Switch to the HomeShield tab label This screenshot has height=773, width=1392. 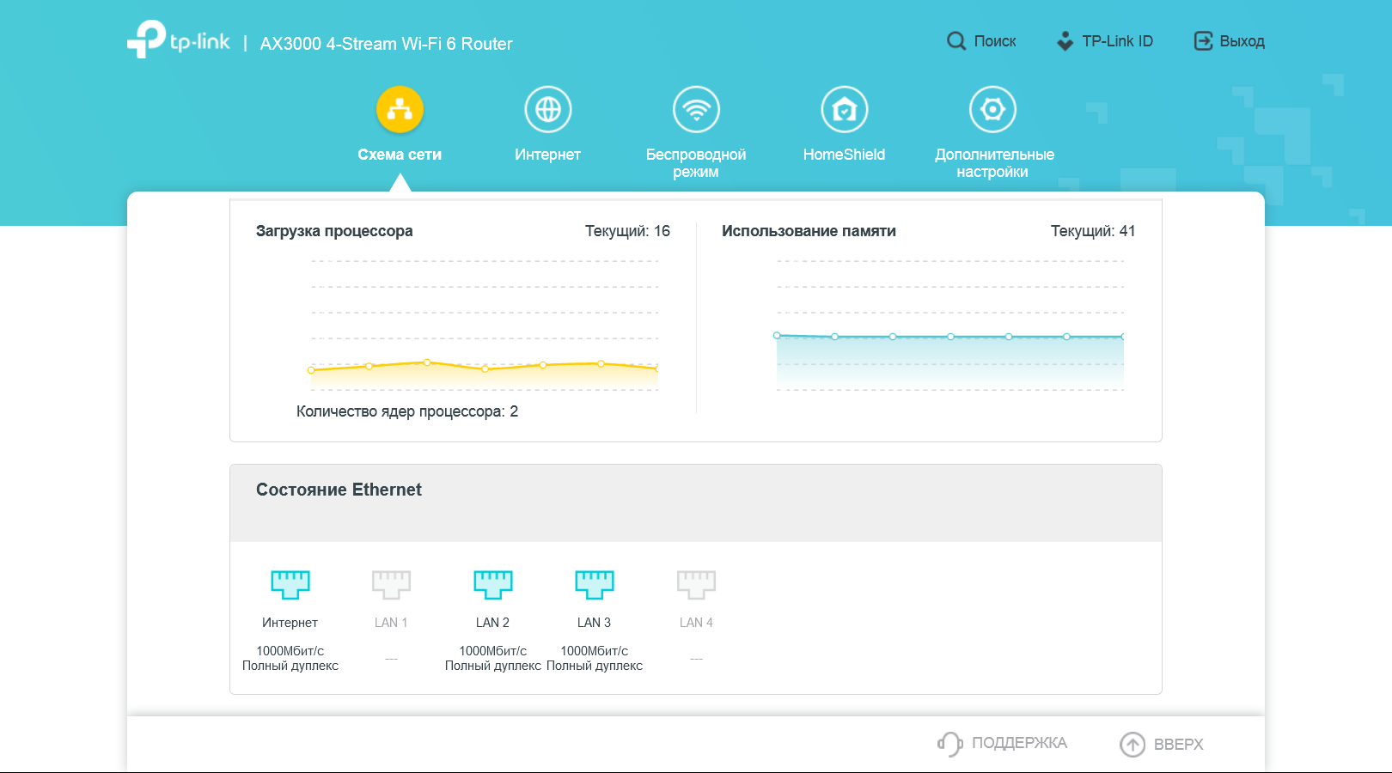tap(845, 155)
